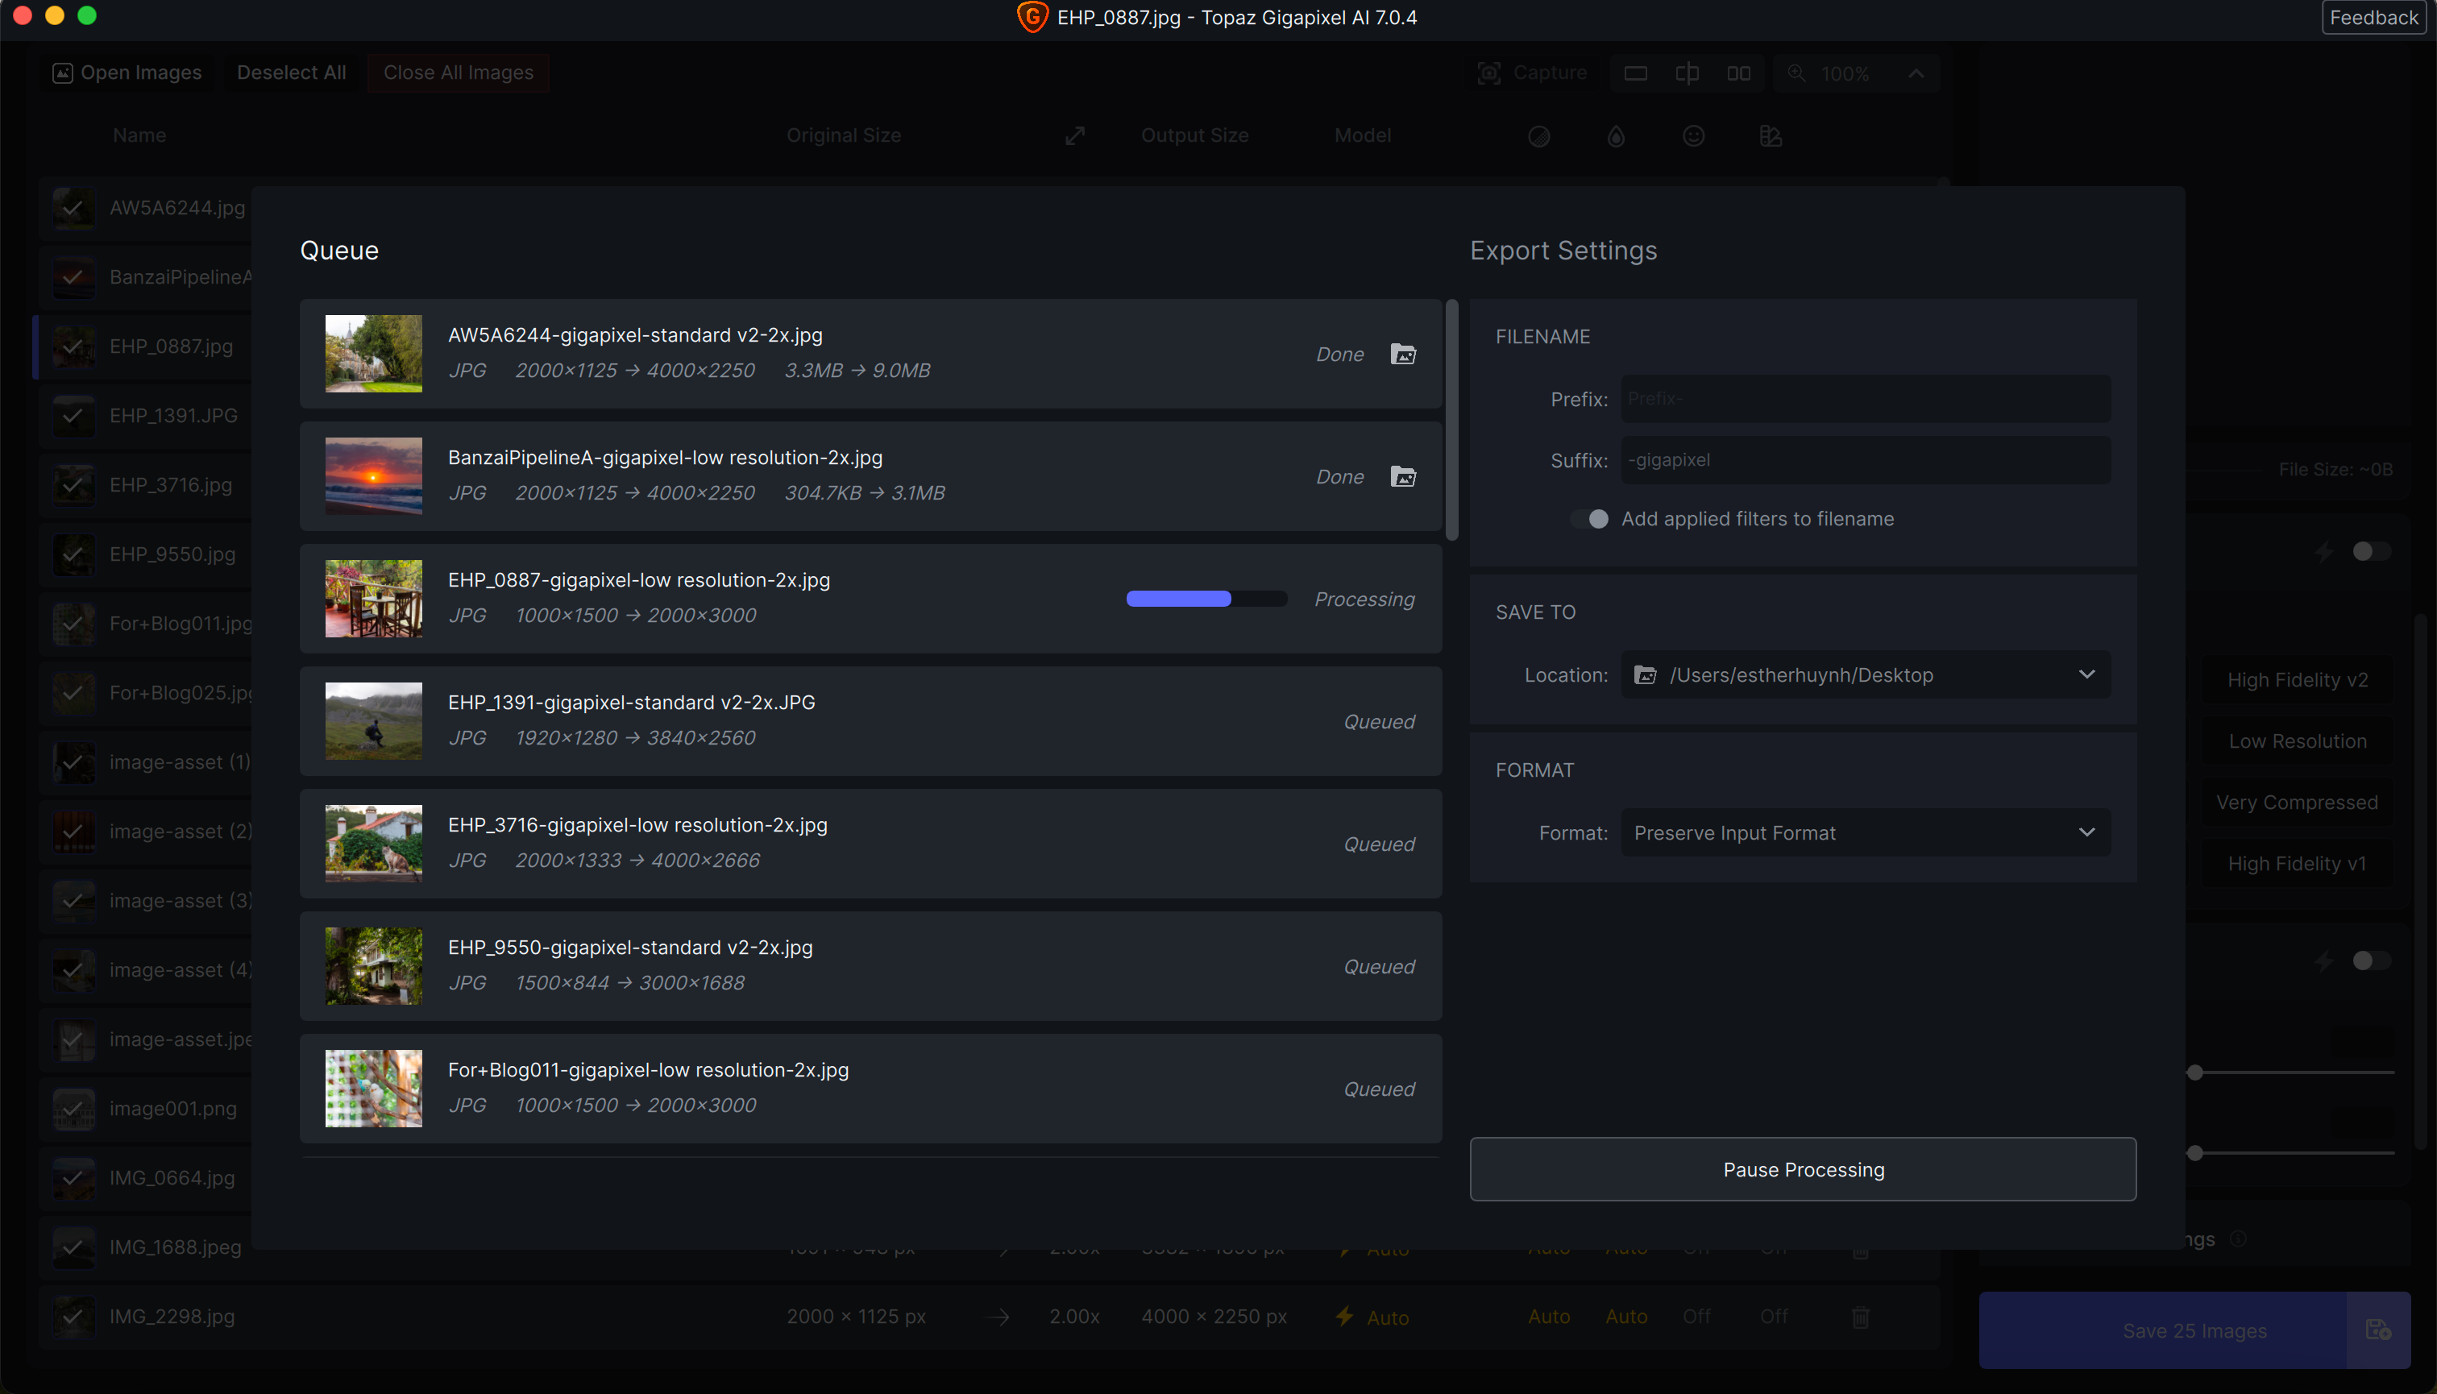The height and width of the screenshot is (1394, 2437).
Task: Uncheck the EHP_1391.JPG checkbox
Action: tap(73, 416)
